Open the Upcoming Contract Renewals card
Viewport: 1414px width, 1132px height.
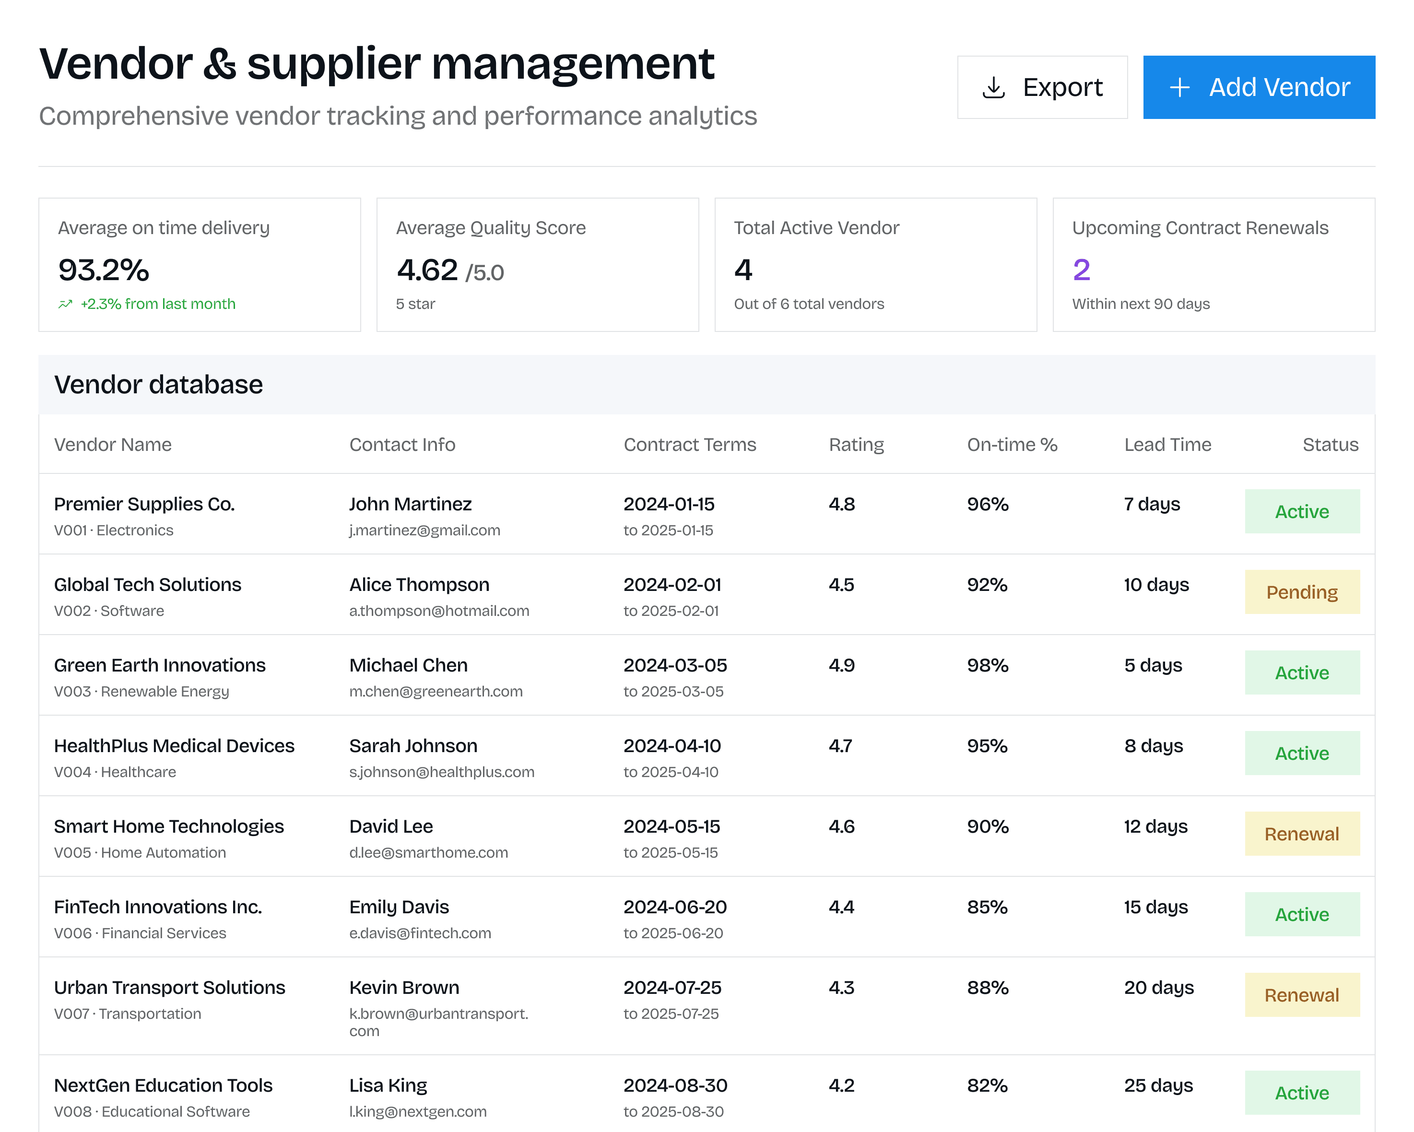tap(1214, 265)
